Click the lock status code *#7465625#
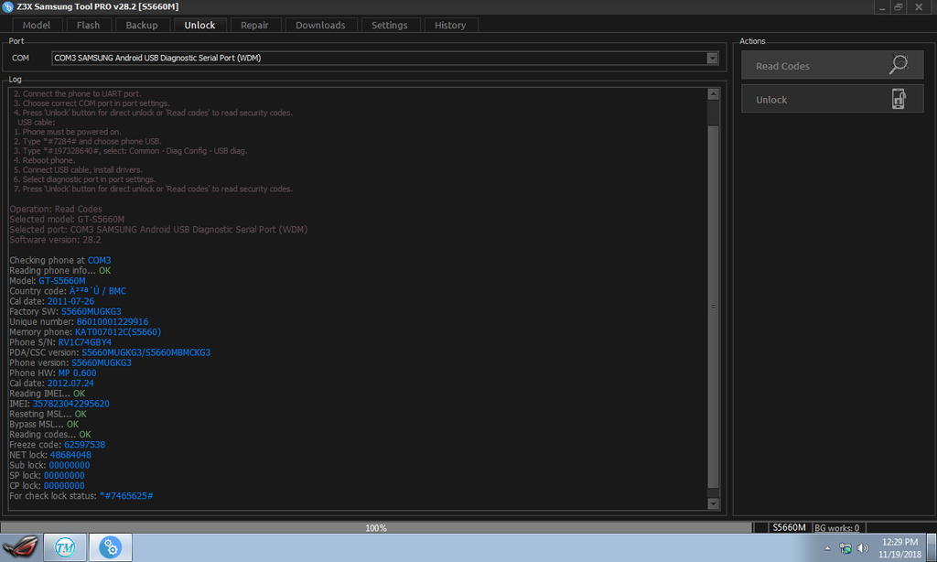Viewport: 937px width, 562px height. tap(126, 495)
